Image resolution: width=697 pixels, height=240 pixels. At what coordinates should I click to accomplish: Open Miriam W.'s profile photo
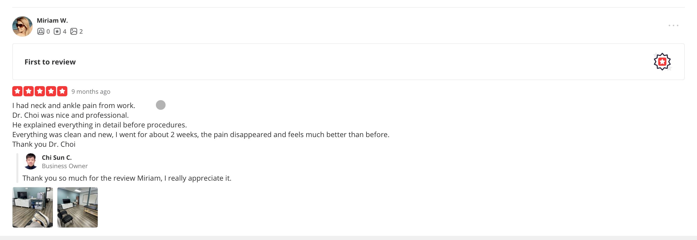click(x=22, y=26)
